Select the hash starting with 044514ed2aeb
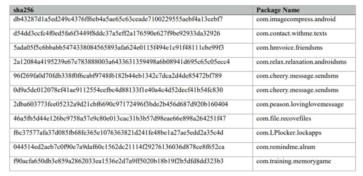This screenshot has width=363, height=176. click(118, 147)
